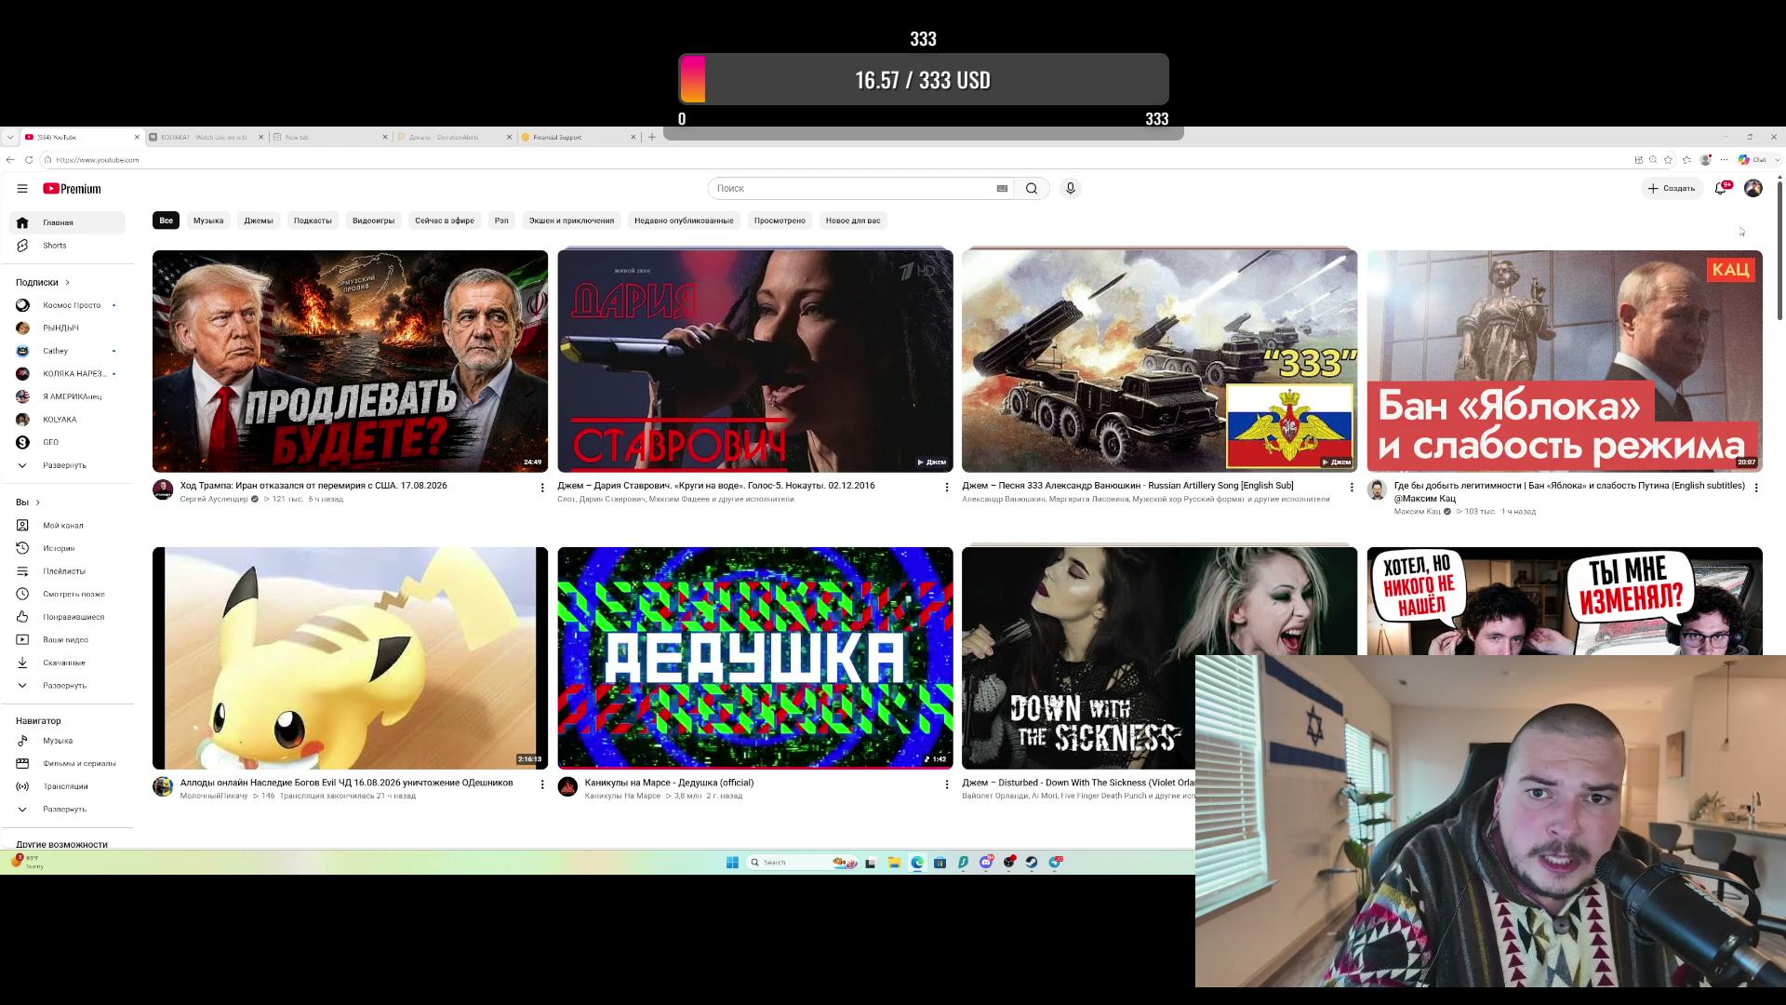
Task: Open 'История' in the sidebar
Action: click(67, 548)
